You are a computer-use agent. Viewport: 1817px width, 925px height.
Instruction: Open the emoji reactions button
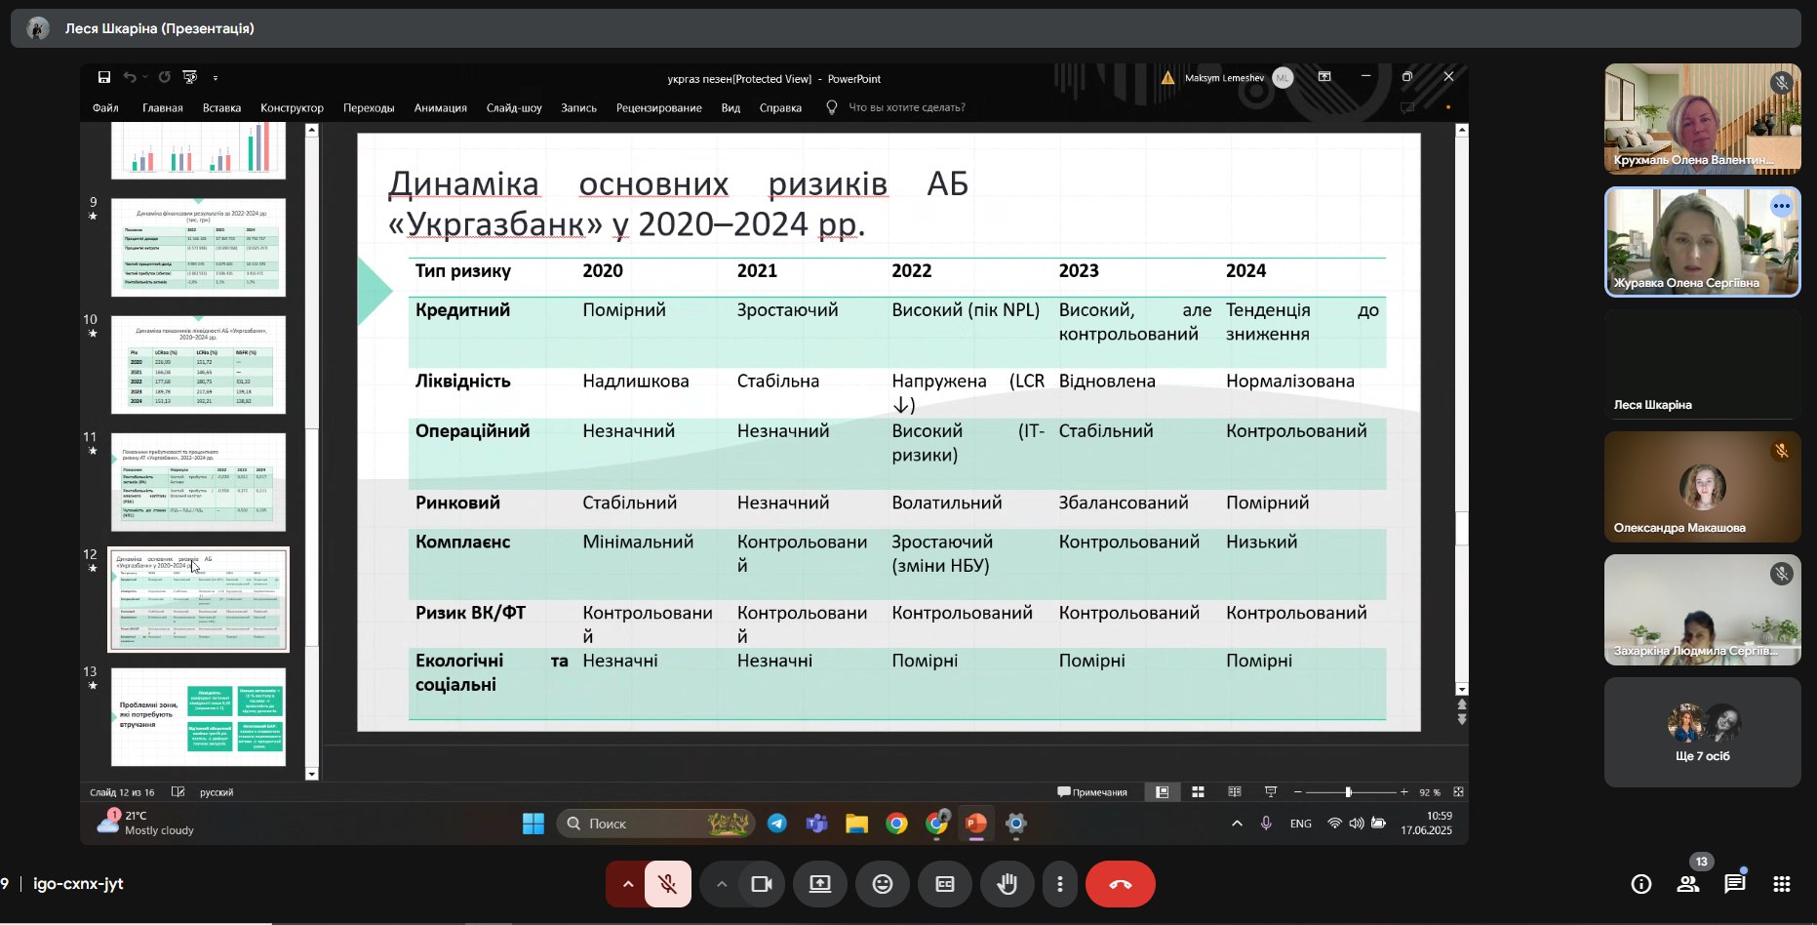(883, 884)
